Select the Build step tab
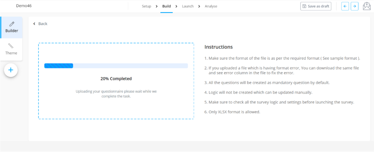This screenshot has height=152, width=374. (x=166, y=6)
